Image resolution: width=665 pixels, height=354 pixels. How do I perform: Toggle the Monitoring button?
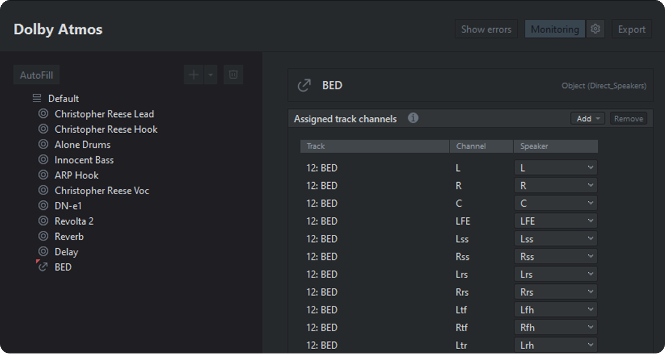555,29
